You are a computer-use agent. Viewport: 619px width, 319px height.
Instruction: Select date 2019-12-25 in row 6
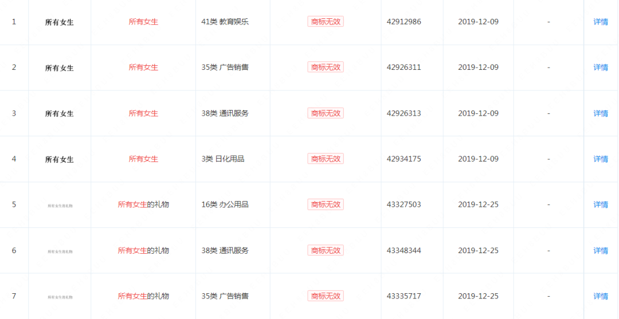pos(479,250)
